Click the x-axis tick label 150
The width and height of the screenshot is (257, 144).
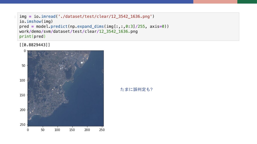(x=72, y=130)
